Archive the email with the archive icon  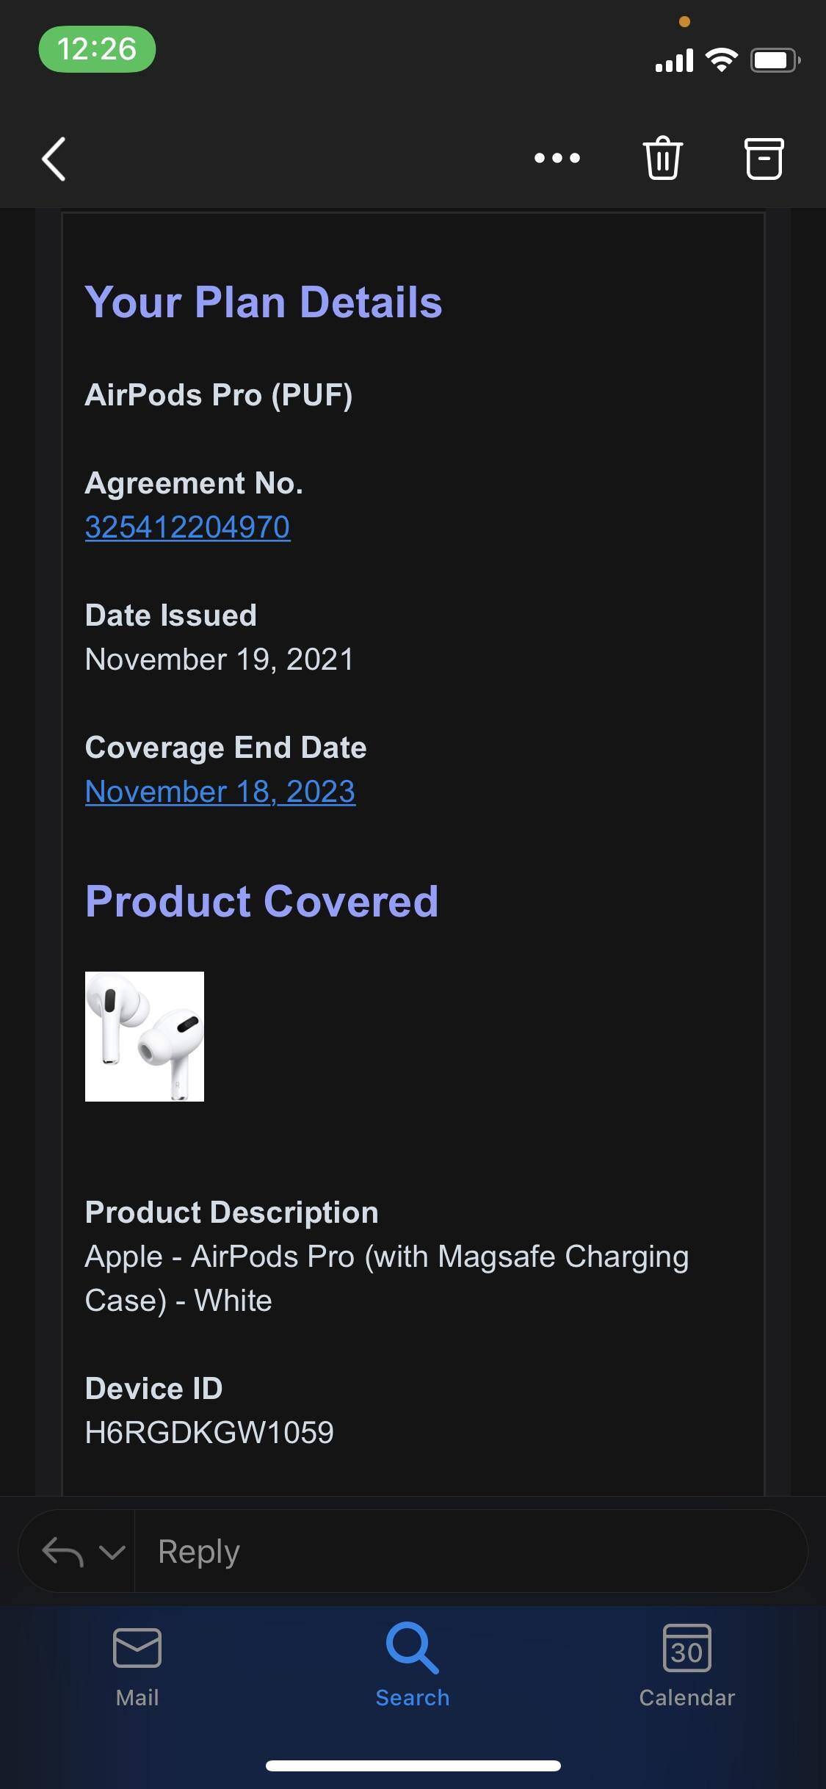[764, 158]
